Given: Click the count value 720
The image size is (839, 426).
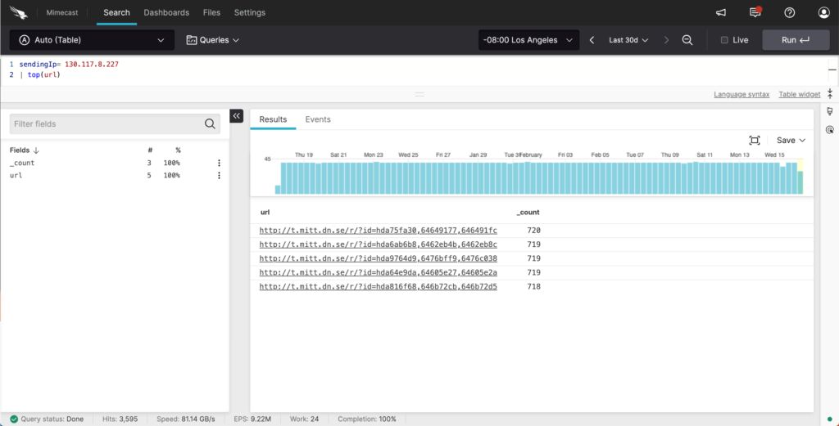Looking at the screenshot, I should 534,231.
